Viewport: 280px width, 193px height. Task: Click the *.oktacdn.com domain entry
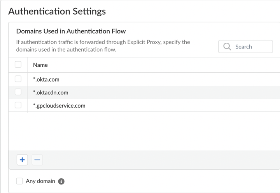click(51, 92)
